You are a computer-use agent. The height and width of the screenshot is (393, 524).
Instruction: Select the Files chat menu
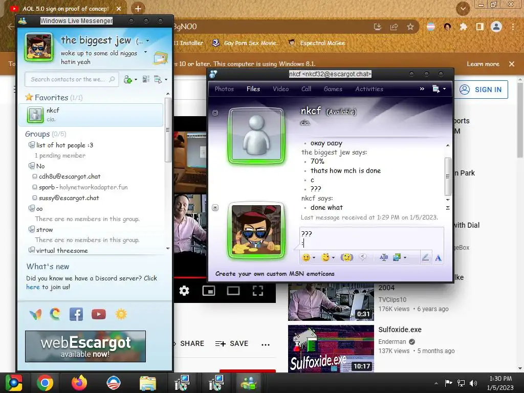253,89
